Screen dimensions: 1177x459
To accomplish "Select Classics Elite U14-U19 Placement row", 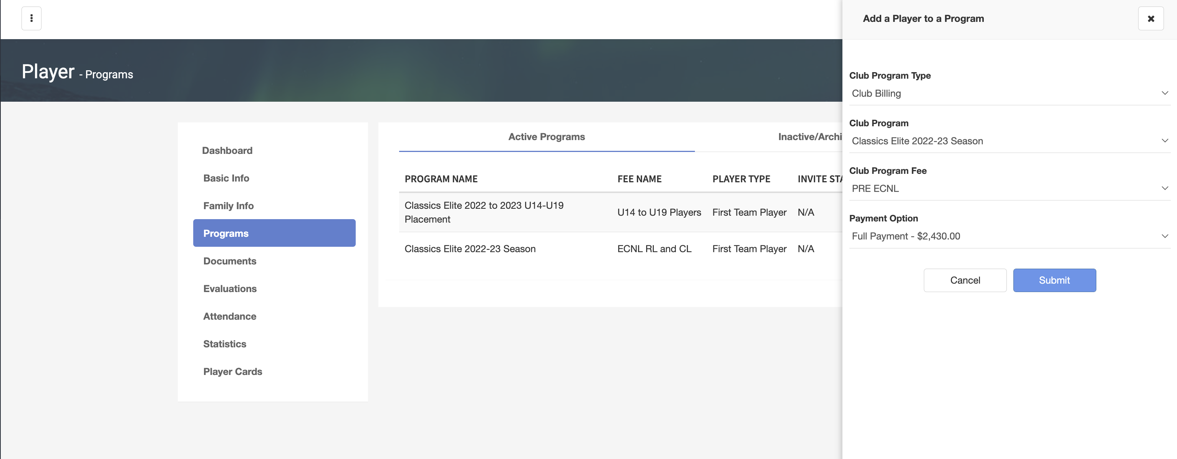I will (620, 212).
